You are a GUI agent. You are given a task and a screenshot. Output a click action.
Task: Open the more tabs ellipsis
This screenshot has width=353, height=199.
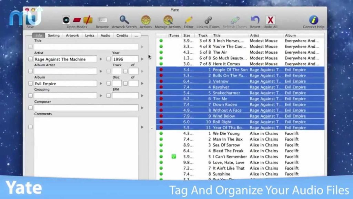pyautogui.click(x=136, y=36)
